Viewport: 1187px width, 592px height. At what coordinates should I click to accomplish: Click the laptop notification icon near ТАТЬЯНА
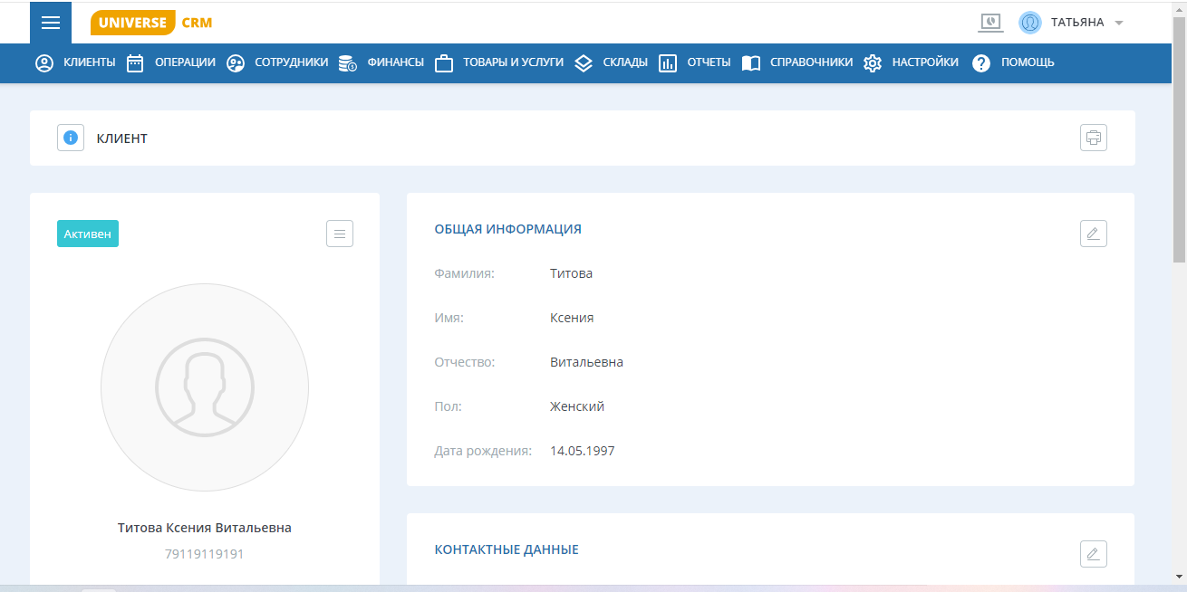(990, 23)
